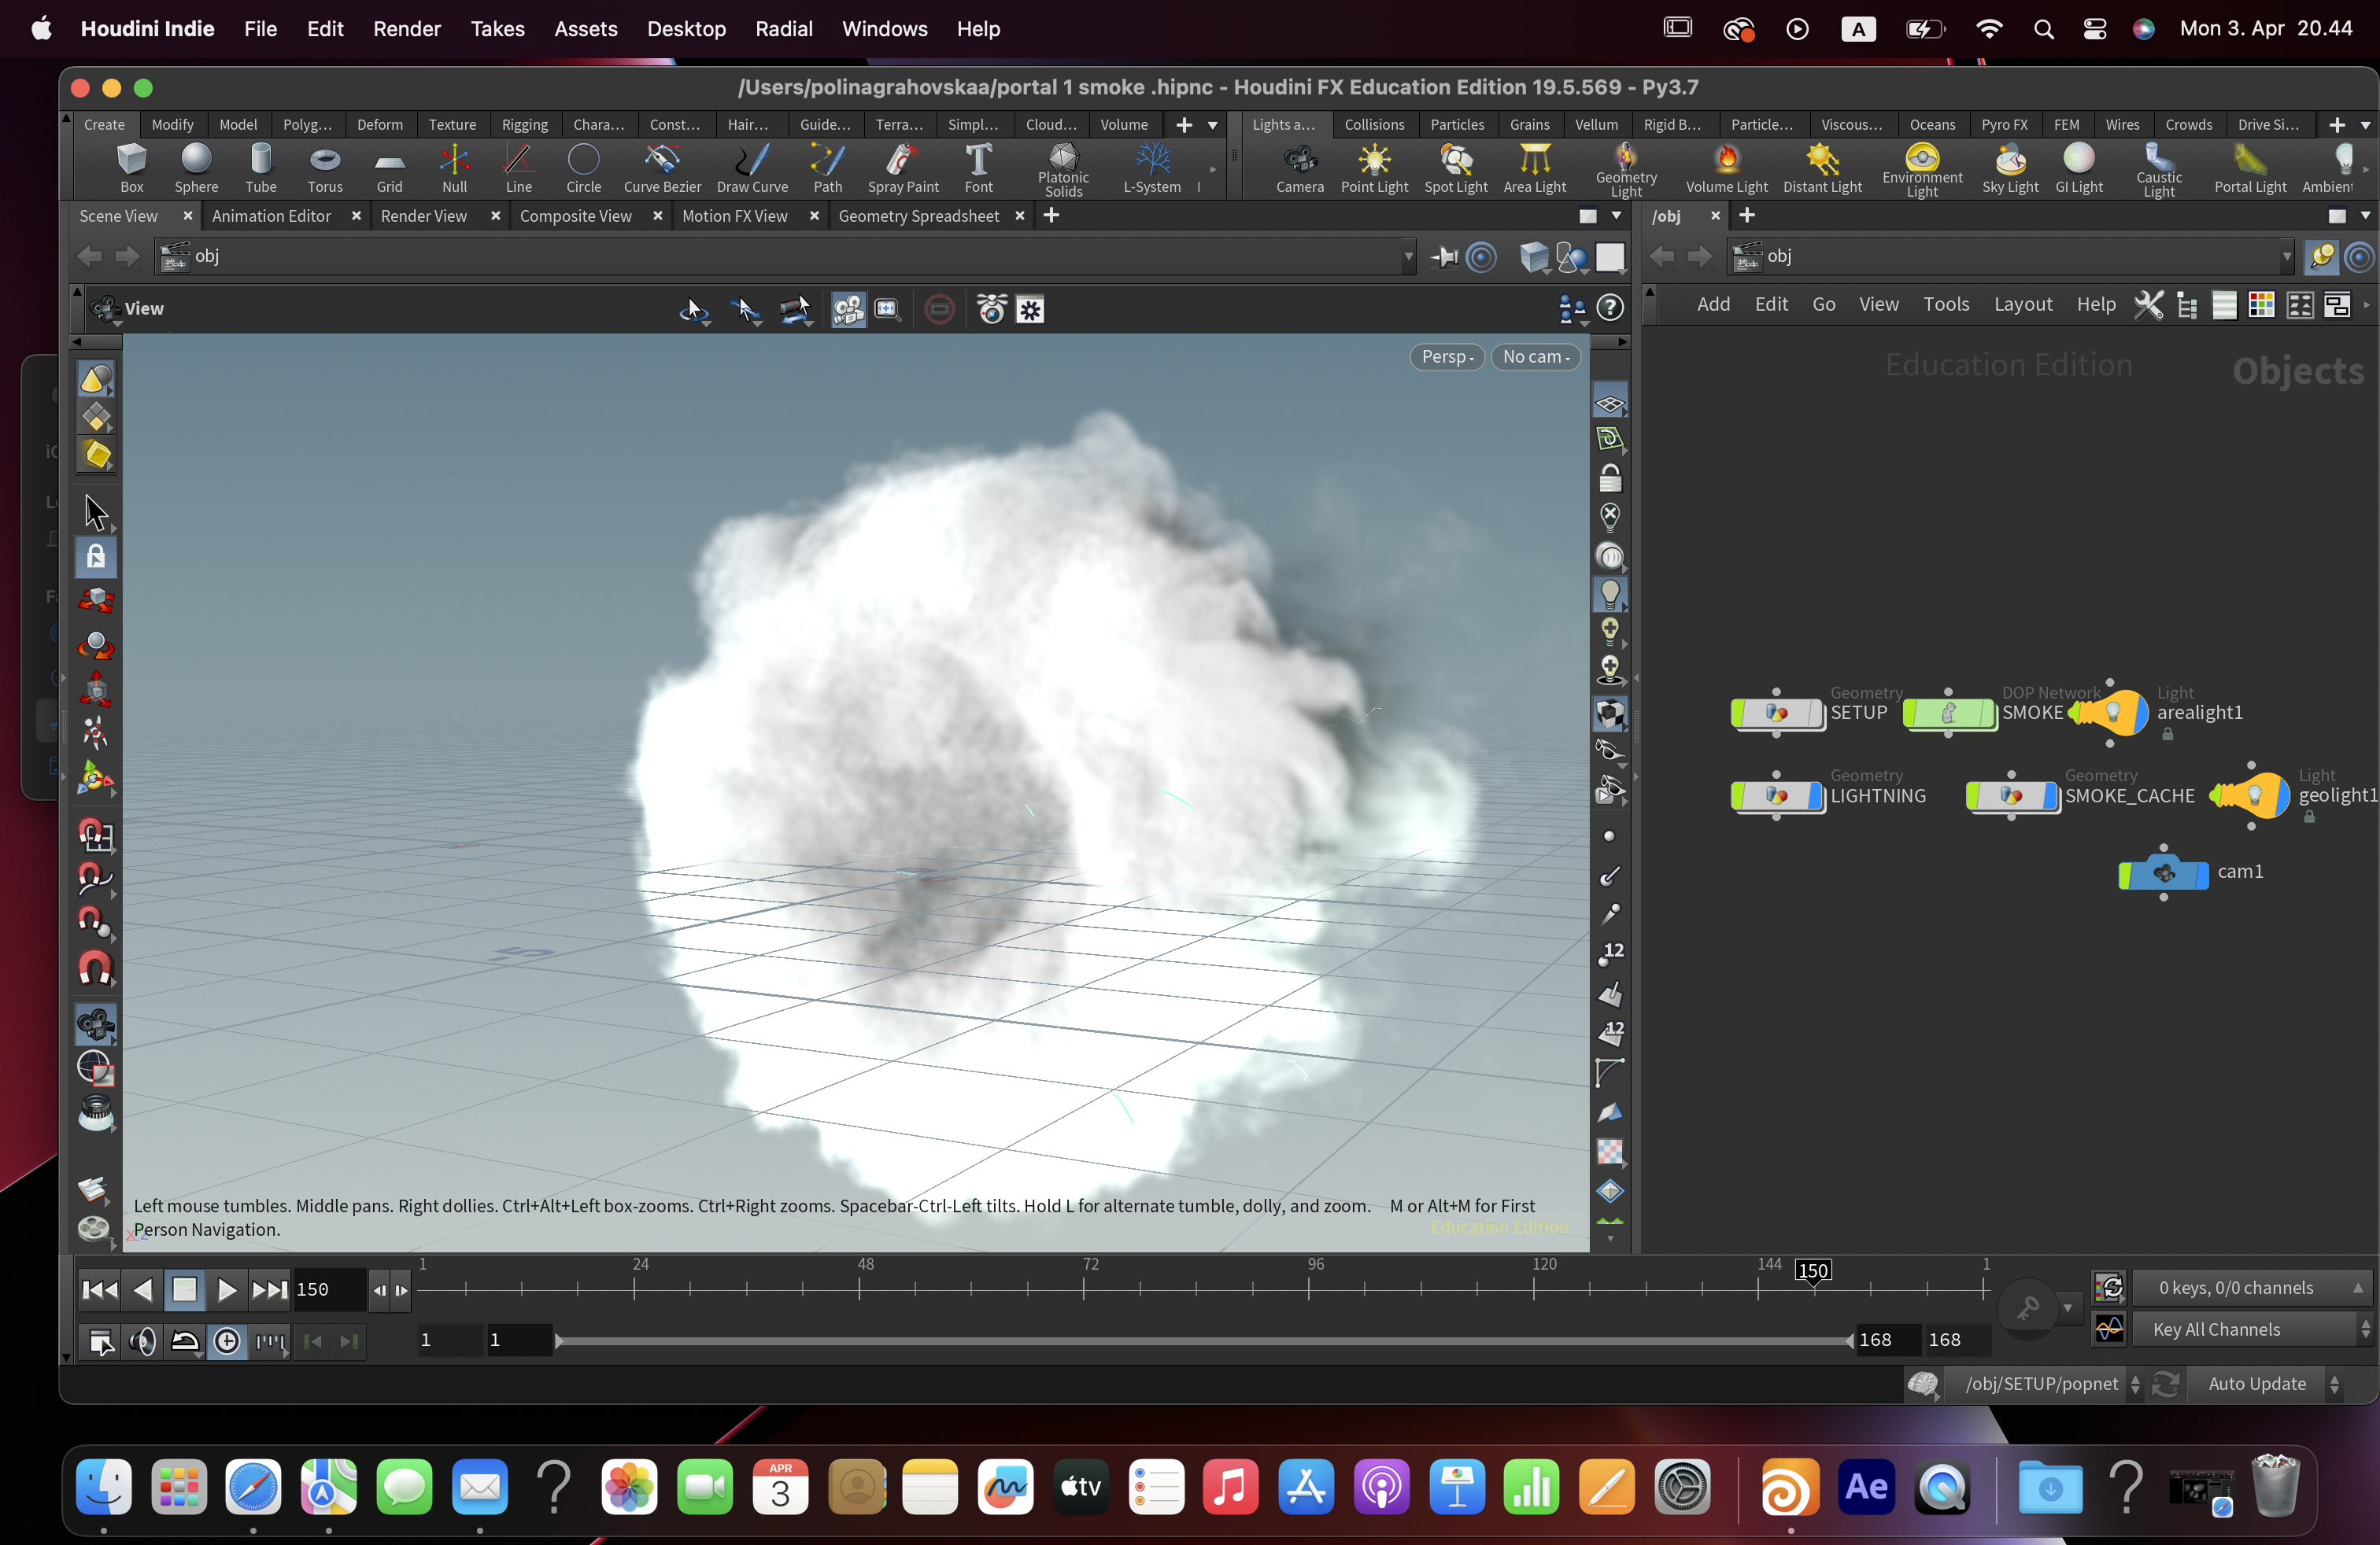The height and width of the screenshot is (1545, 2380).
Task: Launch After Effects from the Dock
Action: (1866, 1488)
